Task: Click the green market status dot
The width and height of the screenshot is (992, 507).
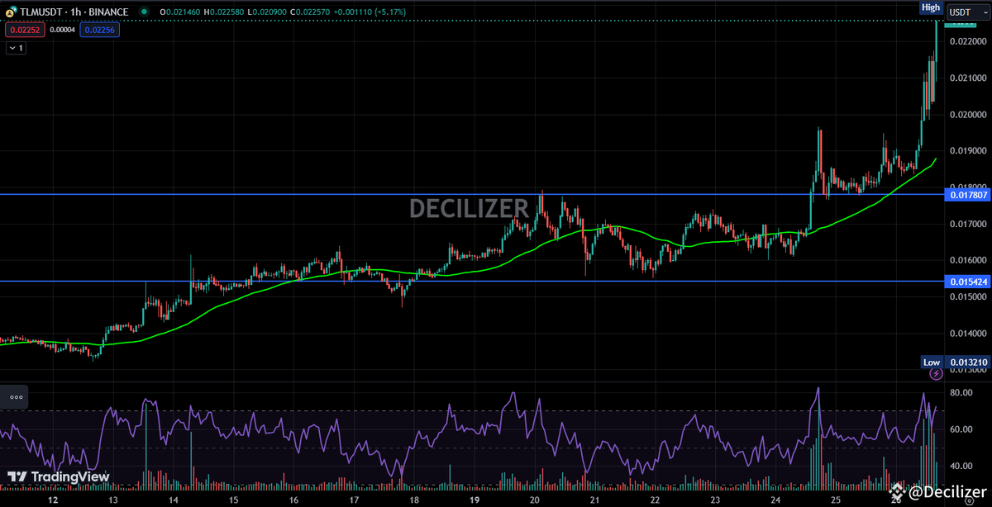Action: pyautogui.click(x=145, y=12)
